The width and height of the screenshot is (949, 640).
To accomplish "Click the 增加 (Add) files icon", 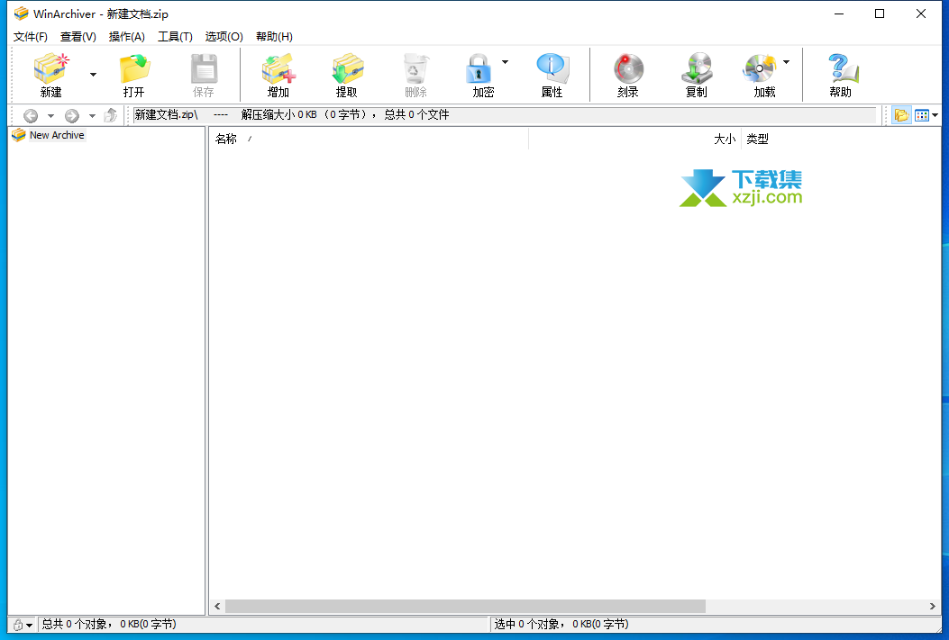I will (278, 68).
